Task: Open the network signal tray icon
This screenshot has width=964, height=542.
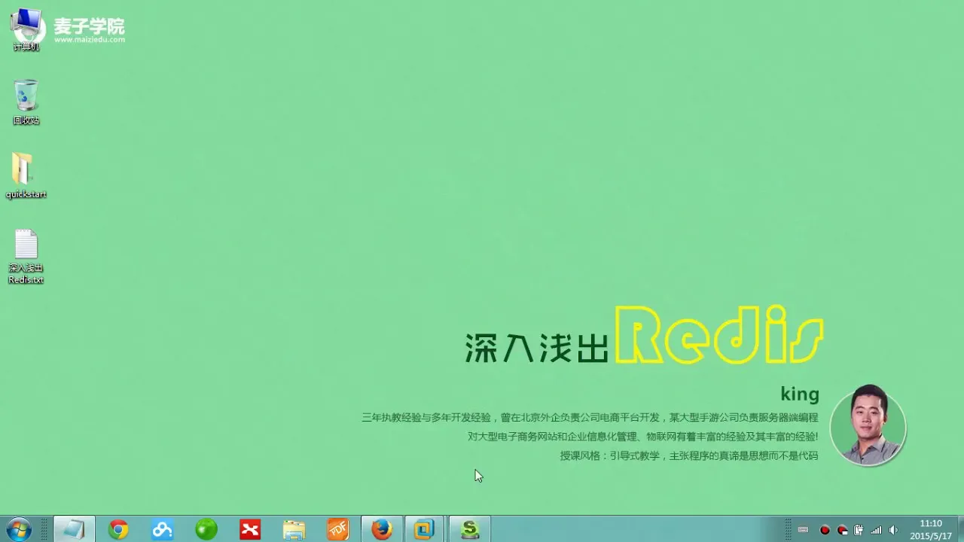Action: click(x=876, y=530)
